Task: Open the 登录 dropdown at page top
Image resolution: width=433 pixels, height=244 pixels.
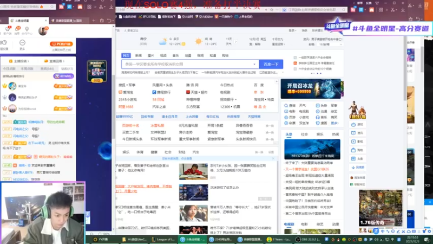Action: tap(292, 30)
